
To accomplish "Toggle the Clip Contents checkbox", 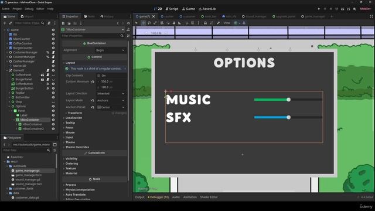I will (x=99, y=76).
